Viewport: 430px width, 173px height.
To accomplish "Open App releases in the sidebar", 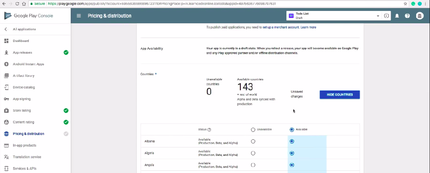I will [x=23, y=53].
